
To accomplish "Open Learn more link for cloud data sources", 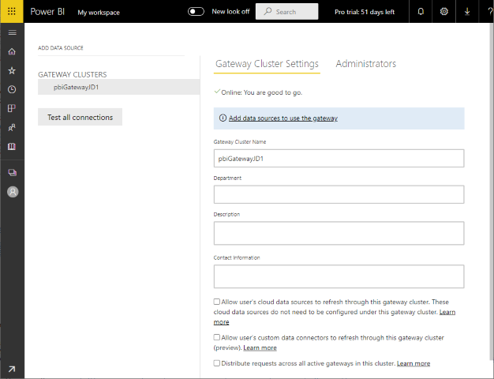I will (447, 312).
